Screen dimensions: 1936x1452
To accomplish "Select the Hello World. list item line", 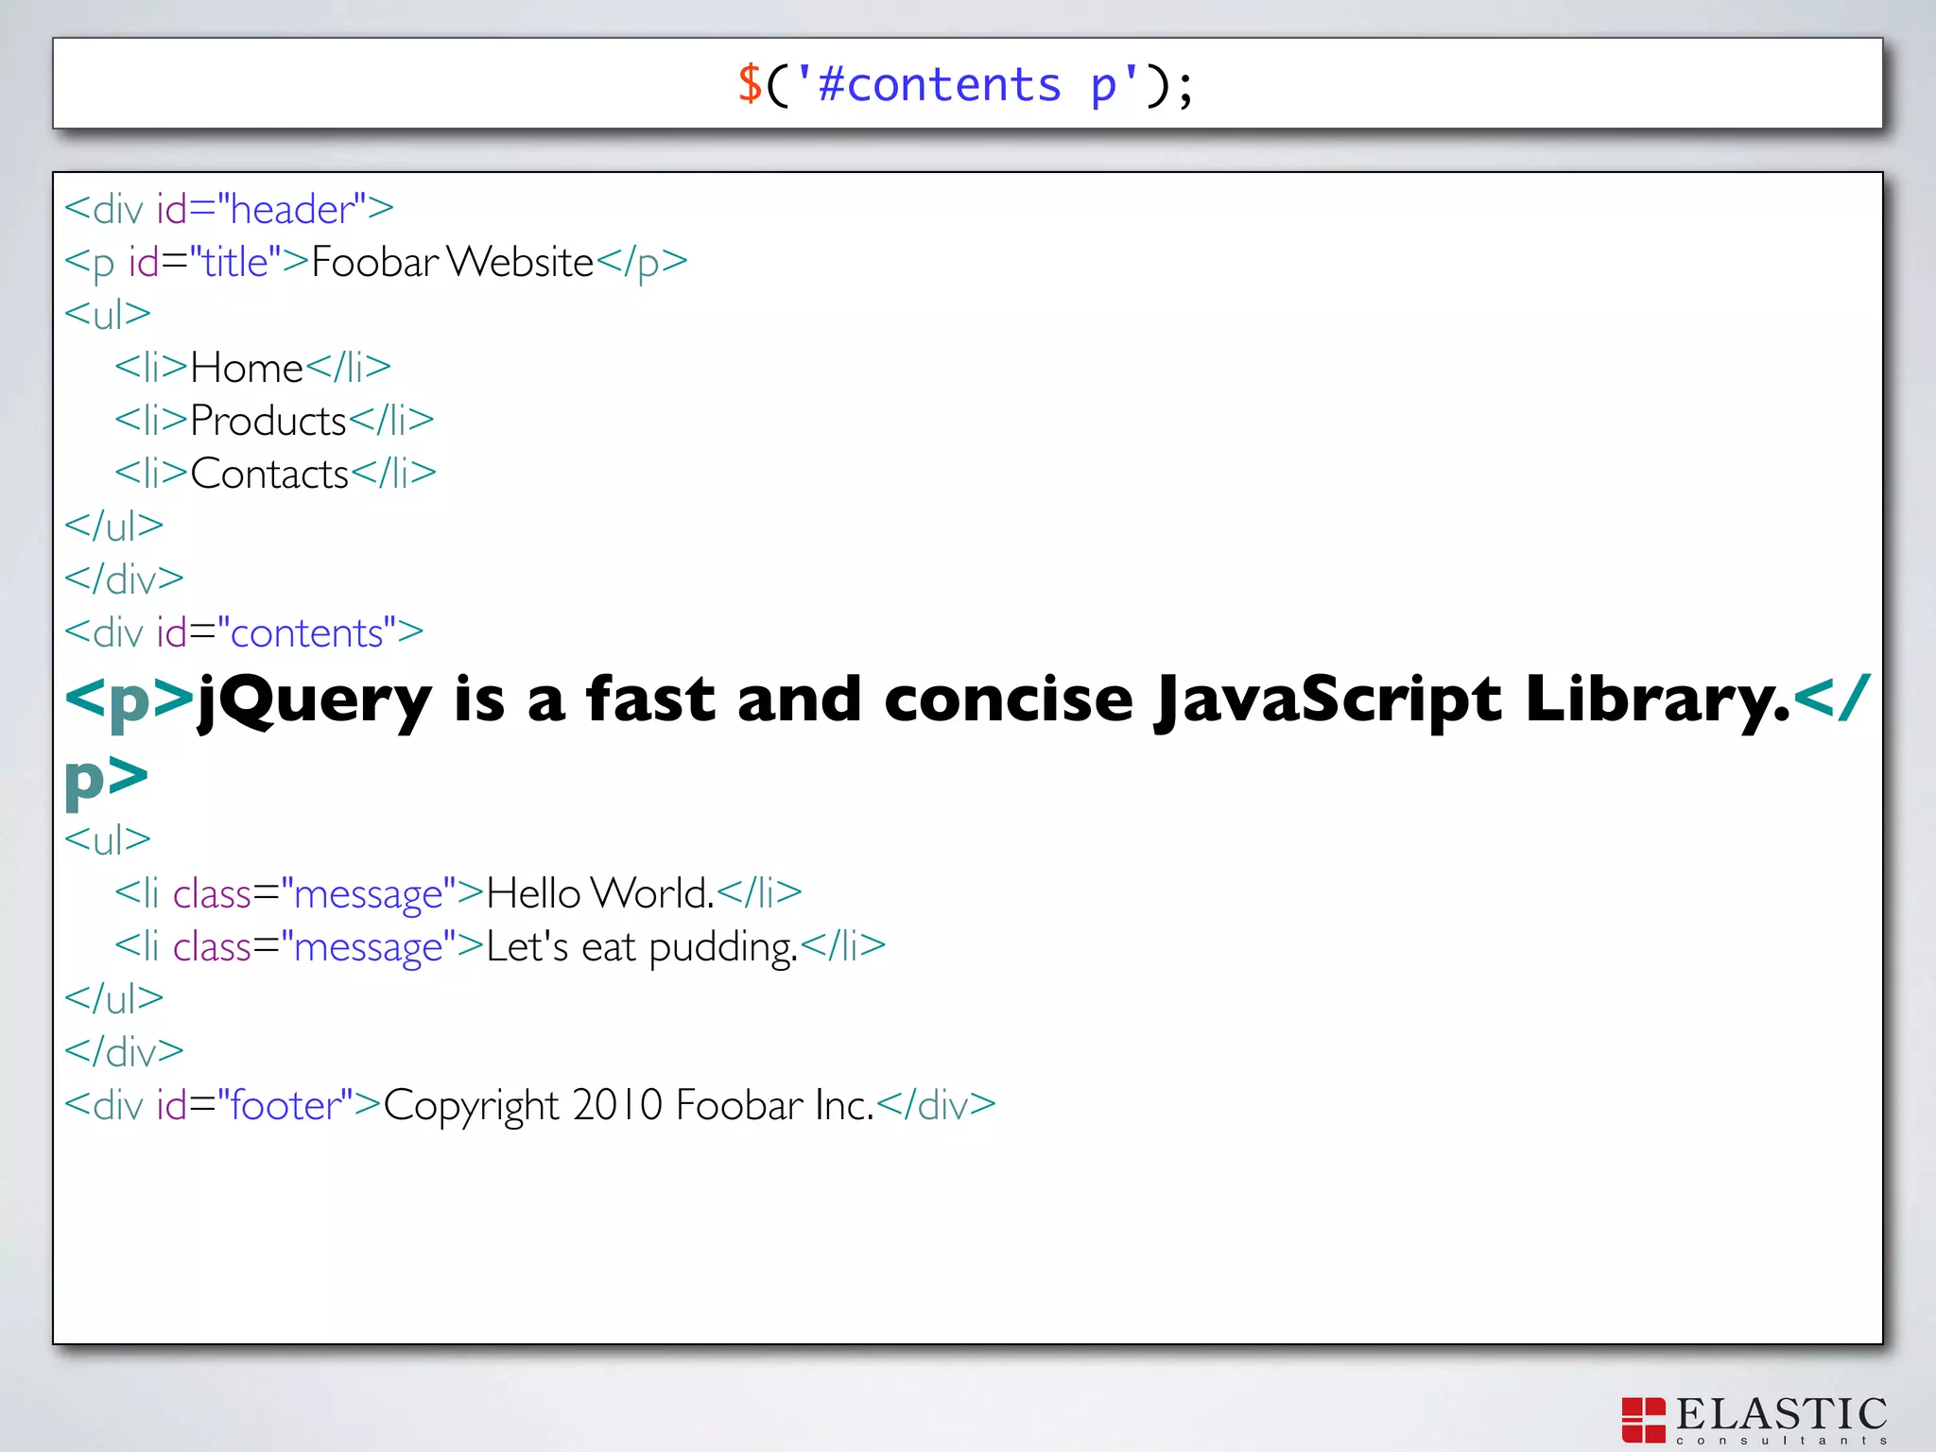I will point(458,892).
